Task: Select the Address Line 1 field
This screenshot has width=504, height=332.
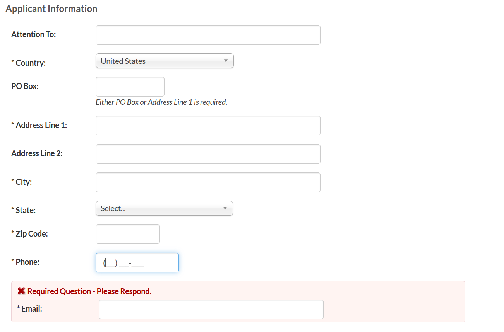Action: click(x=208, y=126)
